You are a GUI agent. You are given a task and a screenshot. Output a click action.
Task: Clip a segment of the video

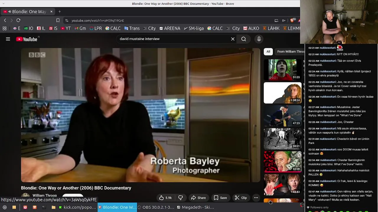(241, 198)
